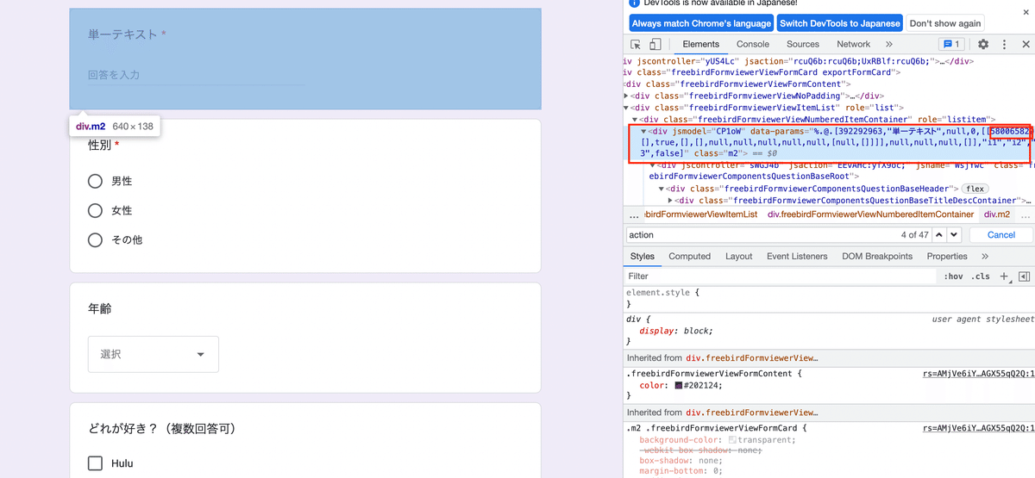Screen dimensions: 1035x478
Task: Select the Styles sidebar tab
Action: (x=643, y=256)
